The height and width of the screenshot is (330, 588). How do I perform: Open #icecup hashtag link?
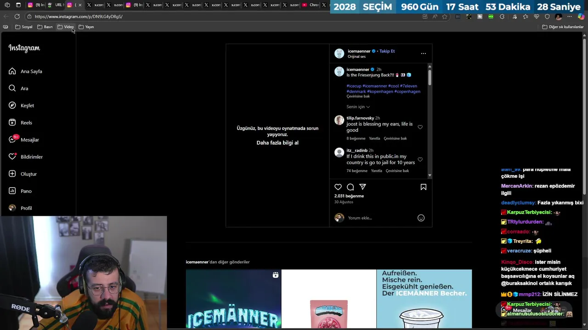pyautogui.click(x=354, y=86)
